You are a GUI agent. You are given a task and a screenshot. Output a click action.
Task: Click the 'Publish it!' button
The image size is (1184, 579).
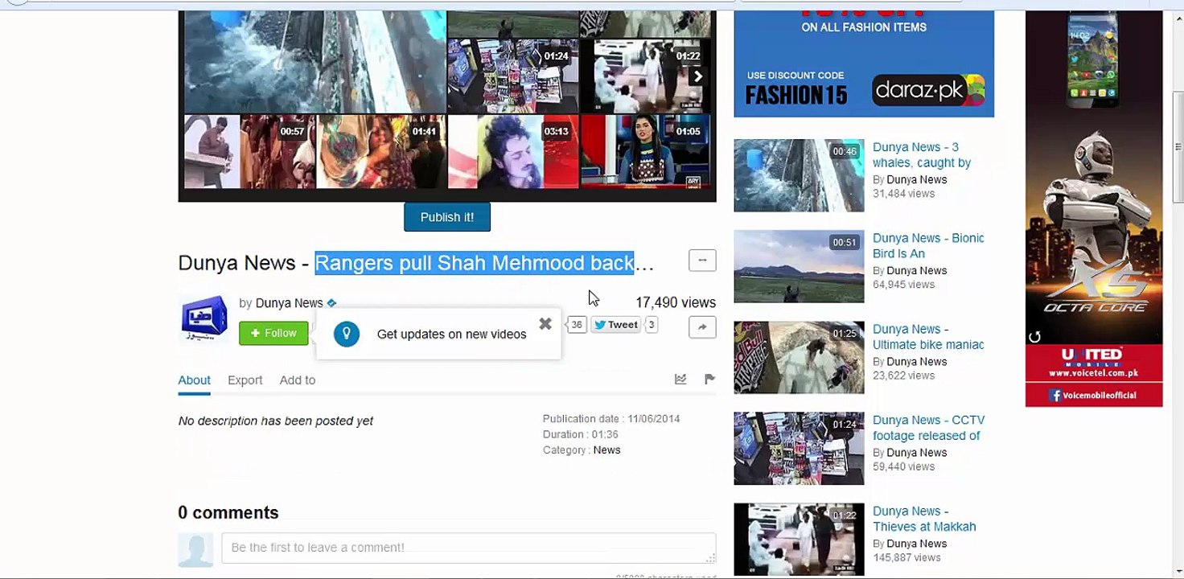[x=447, y=217]
